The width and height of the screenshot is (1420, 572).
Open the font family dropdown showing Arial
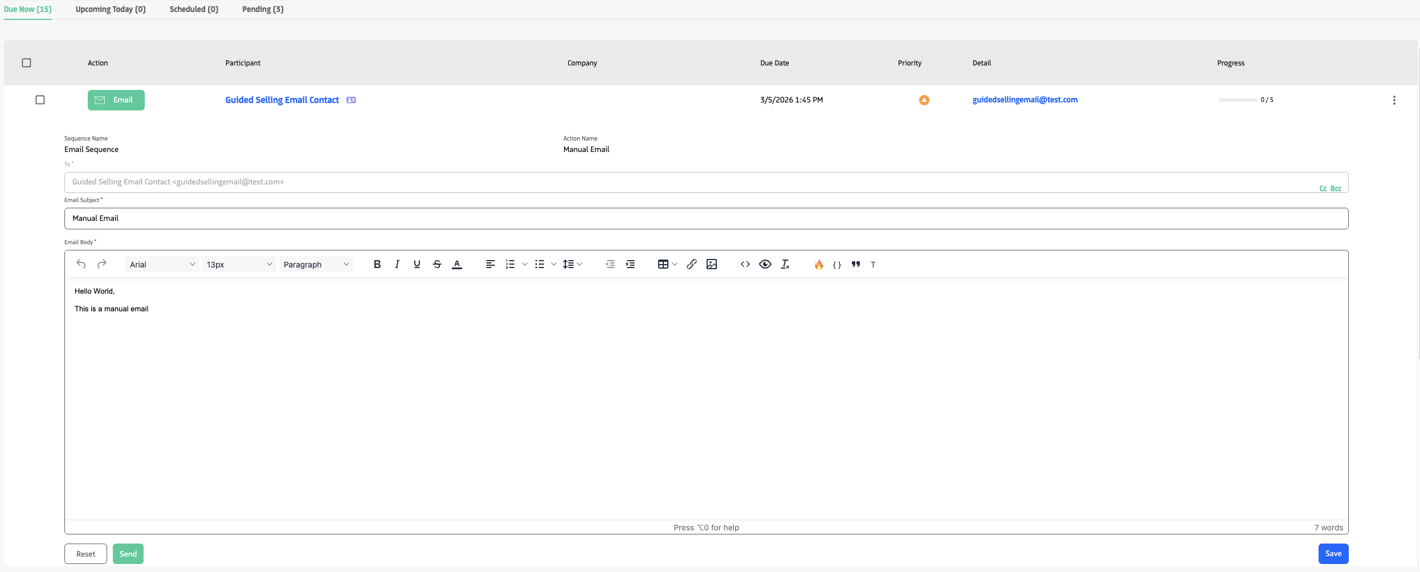162,264
